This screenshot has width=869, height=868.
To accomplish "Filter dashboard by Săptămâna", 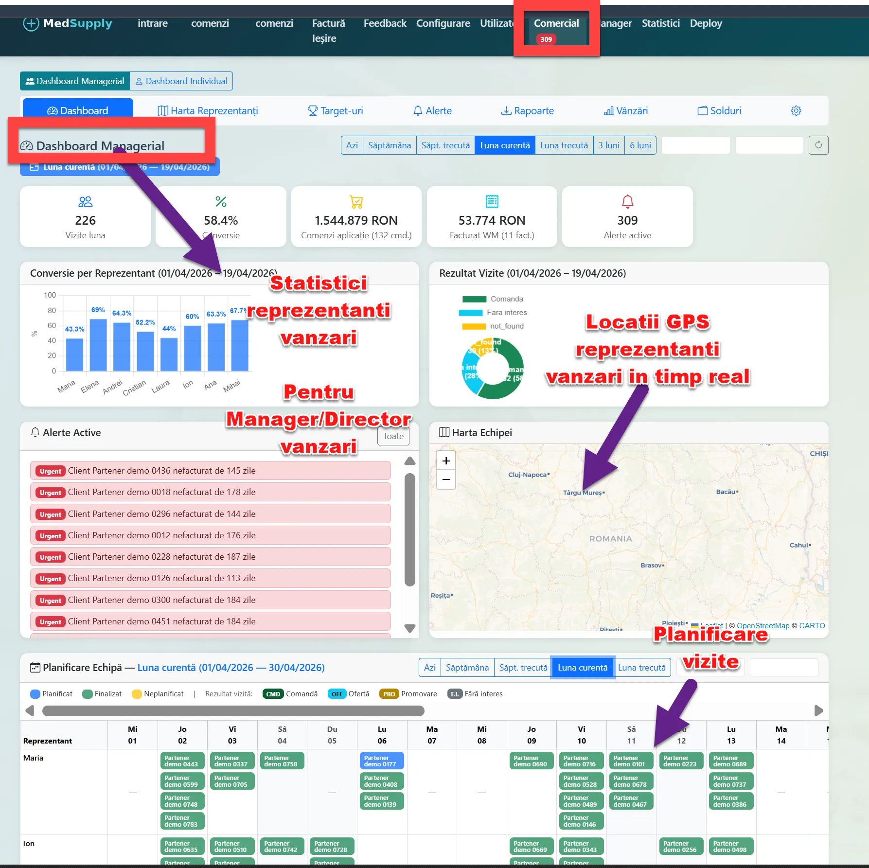I will point(390,145).
